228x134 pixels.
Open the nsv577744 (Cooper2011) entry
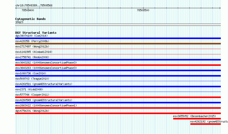[x=32, y=95]
